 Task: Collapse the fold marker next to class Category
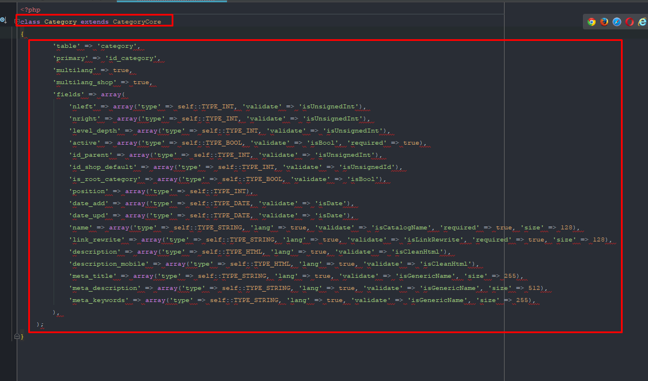point(17,21)
